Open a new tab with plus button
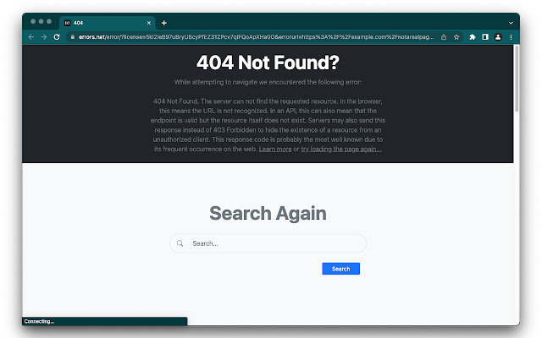 click(x=164, y=23)
